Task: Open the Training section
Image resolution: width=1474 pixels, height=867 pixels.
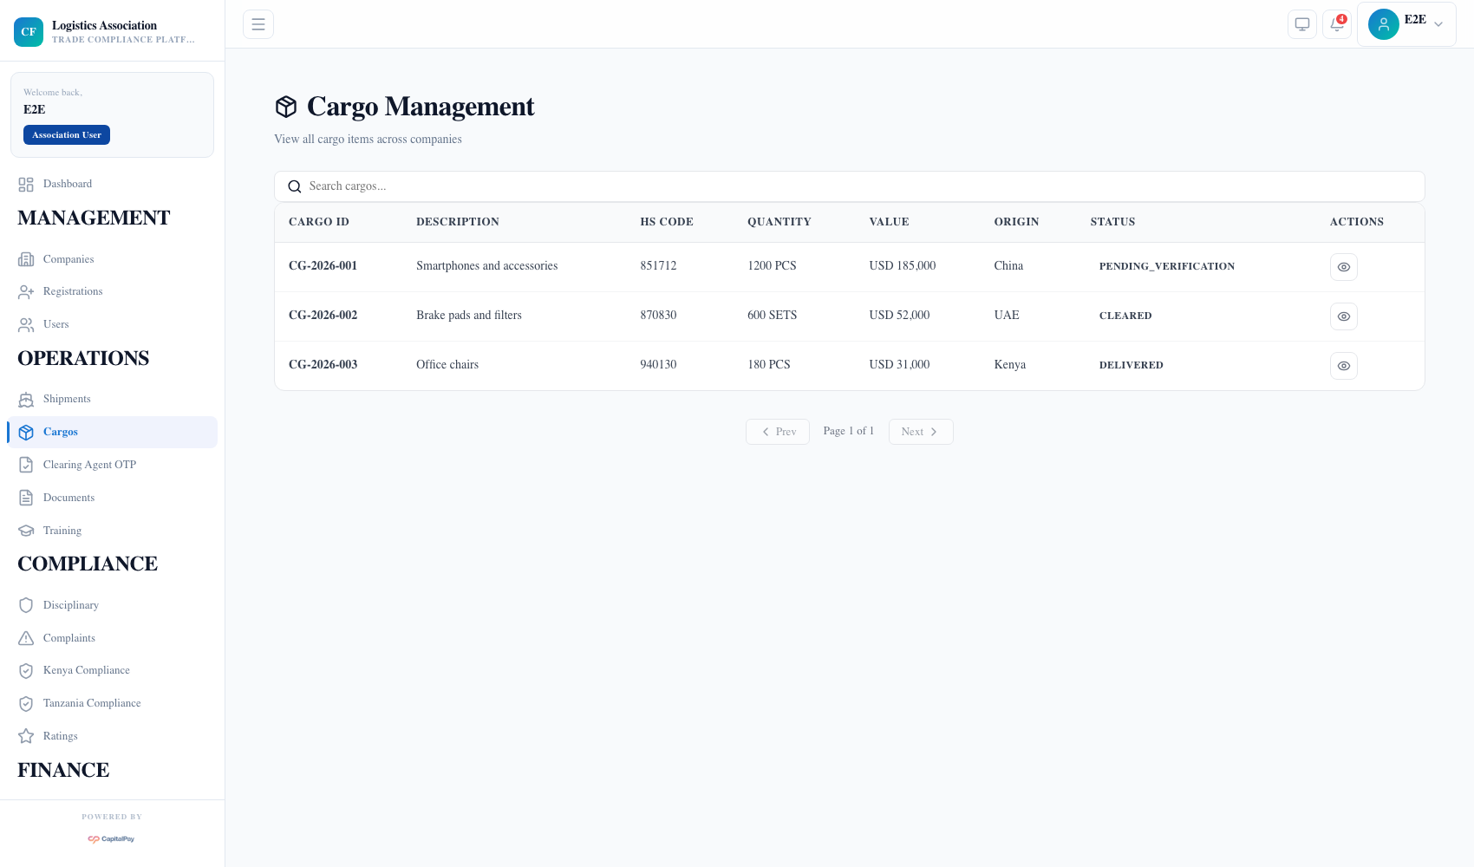Action: click(62, 530)
